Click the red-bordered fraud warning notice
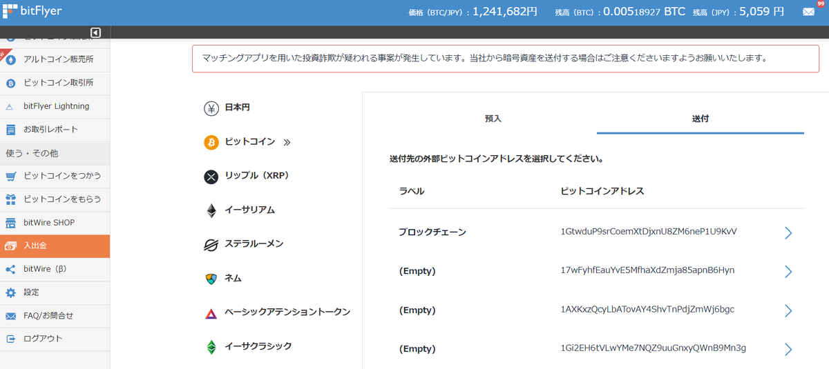 point(506,59)
